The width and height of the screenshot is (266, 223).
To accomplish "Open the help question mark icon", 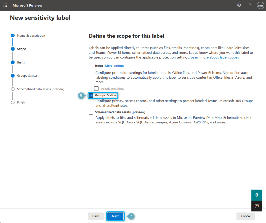I will click(250, 5).
